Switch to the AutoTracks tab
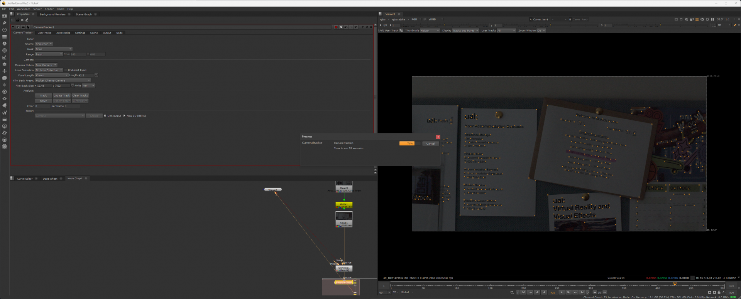This screenshot has width=741, height=299. 63,33
